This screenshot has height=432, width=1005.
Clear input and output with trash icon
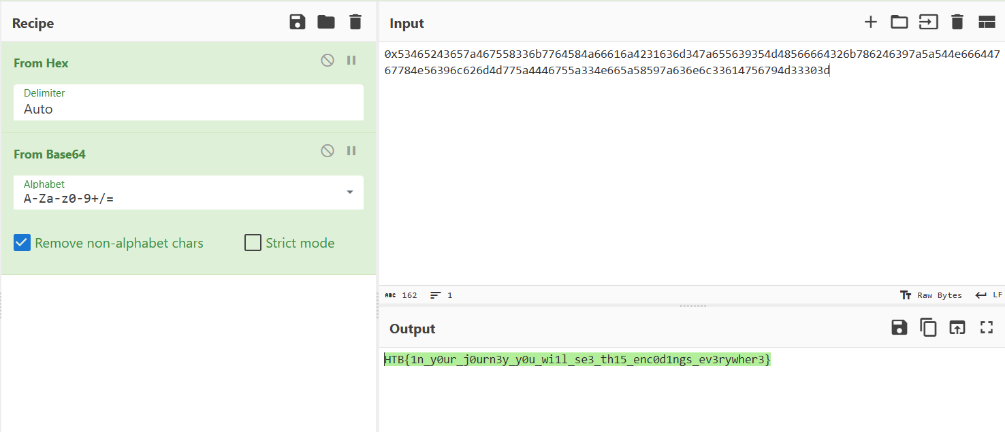coord(957,22)
